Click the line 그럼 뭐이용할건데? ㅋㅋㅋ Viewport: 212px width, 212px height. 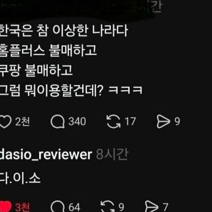pos(71,91)
